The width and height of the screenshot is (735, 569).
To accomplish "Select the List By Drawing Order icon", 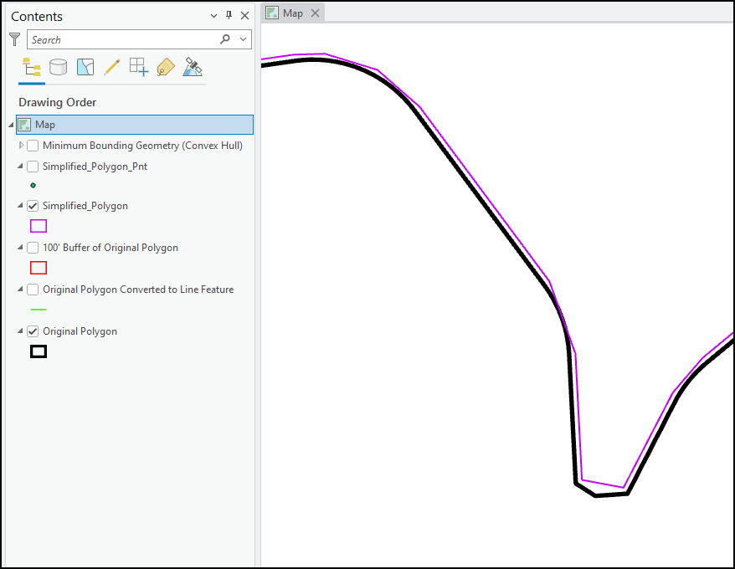I will click(x=32, y=67).
